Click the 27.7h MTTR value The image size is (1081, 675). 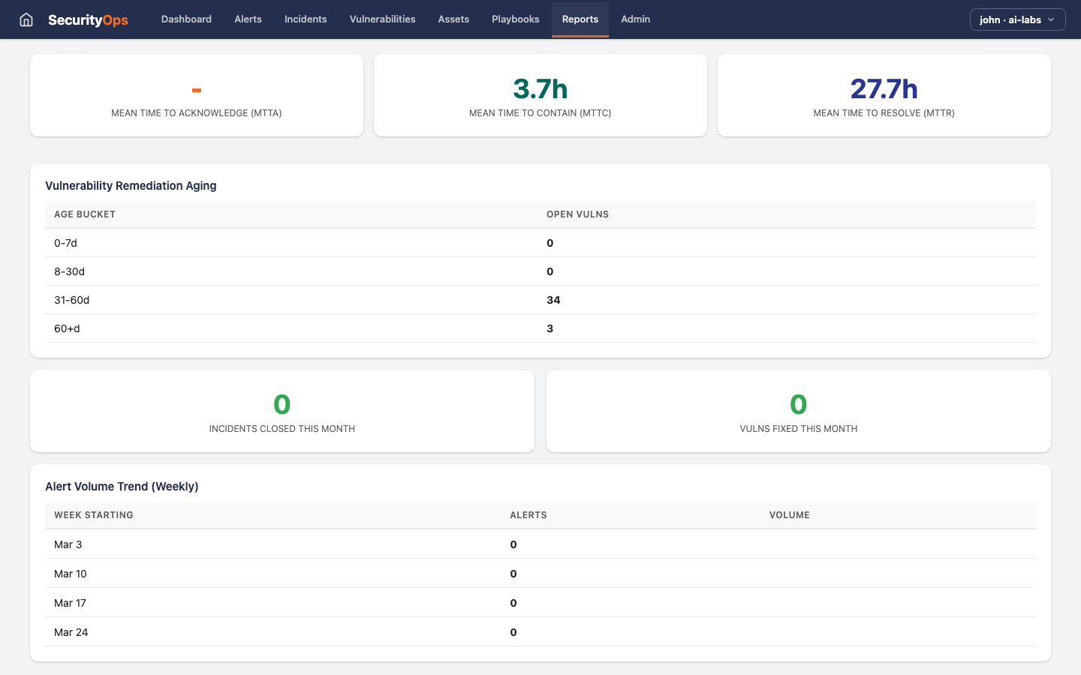click(884, 88)
